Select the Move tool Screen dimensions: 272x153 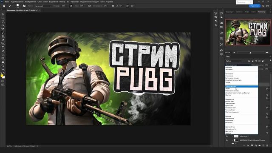tap(3, 14)
